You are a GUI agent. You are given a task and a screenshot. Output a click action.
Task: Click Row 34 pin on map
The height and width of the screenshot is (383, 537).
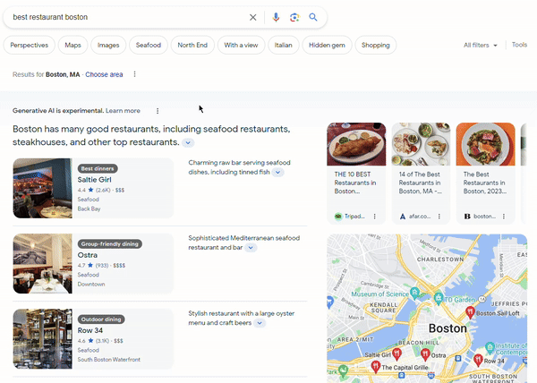(x=478, y=360)
